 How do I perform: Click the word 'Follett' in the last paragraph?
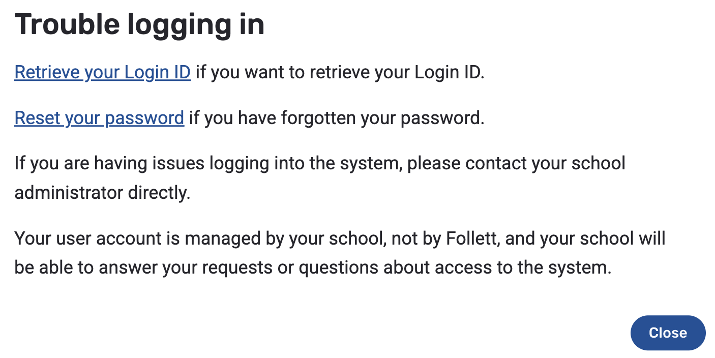471,238
